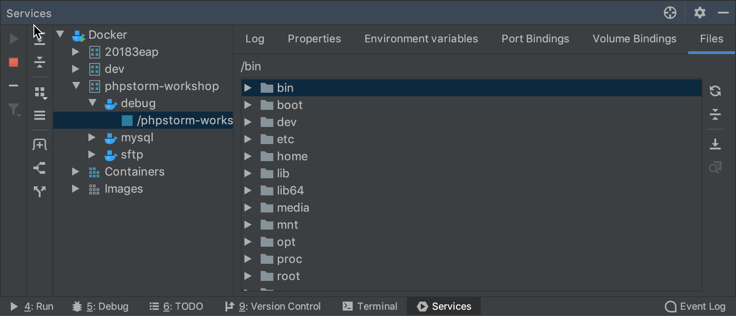Toggle the Services tool window button in status bar
The image size is (736, 316).
click(x=444, y=307)
